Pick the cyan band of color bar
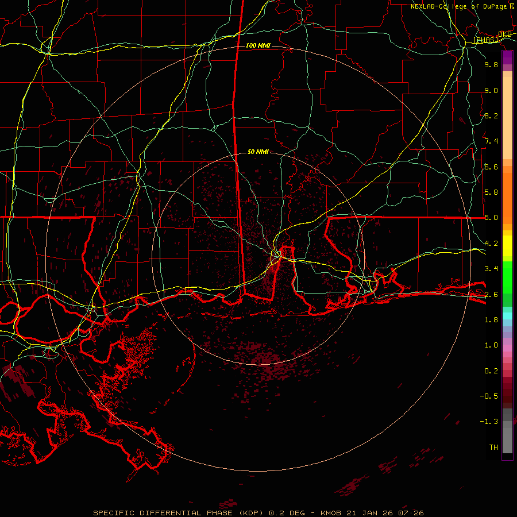The height and width of the screenshot is (517, 517). [x=507, y=316]
